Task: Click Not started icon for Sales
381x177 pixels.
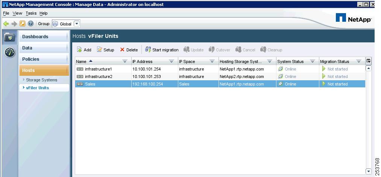Action: point(324,84)
